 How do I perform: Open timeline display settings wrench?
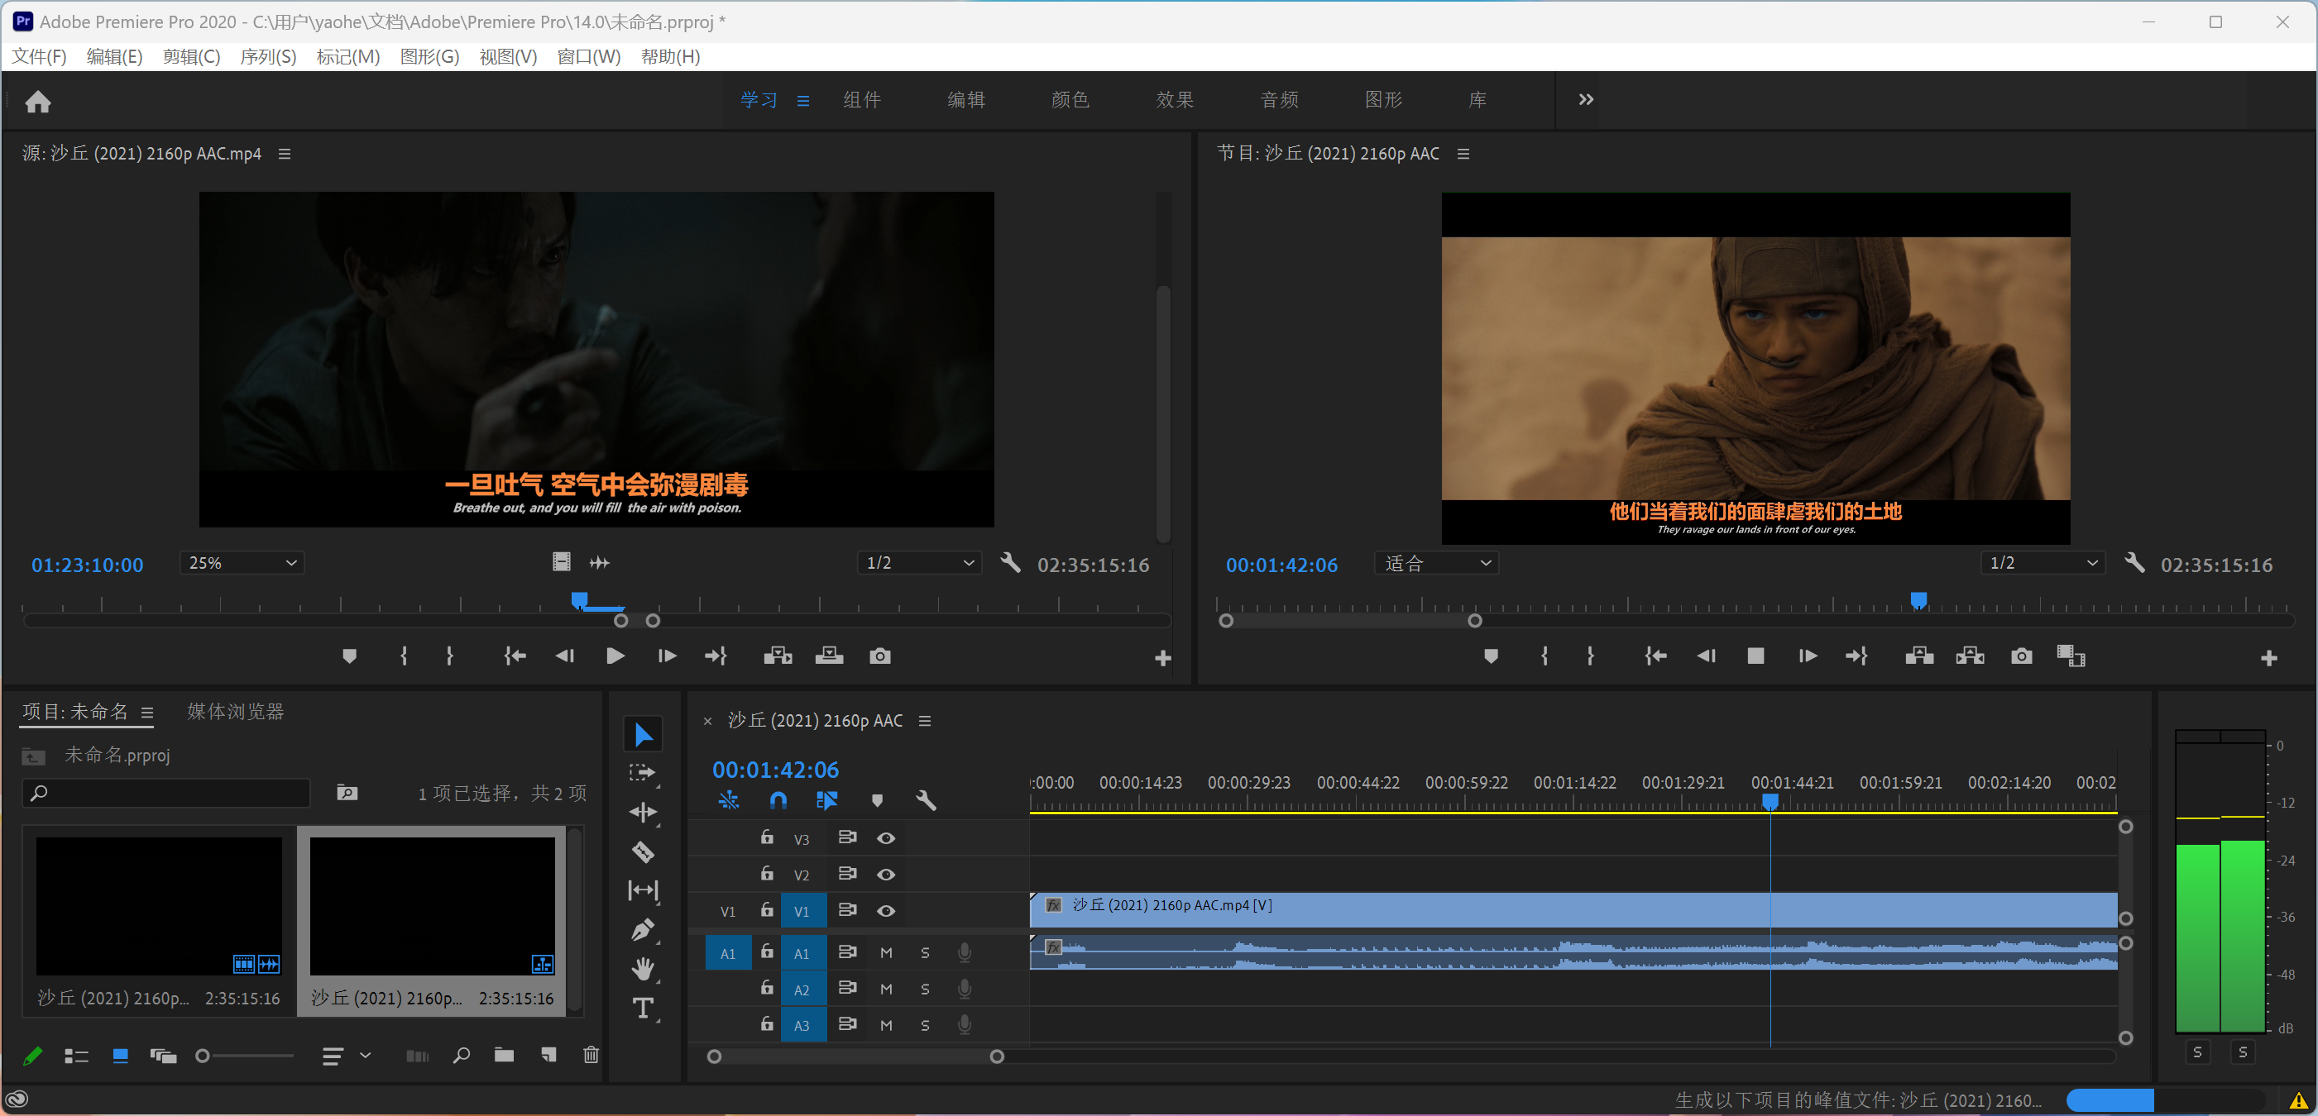[x=925, y=799]
